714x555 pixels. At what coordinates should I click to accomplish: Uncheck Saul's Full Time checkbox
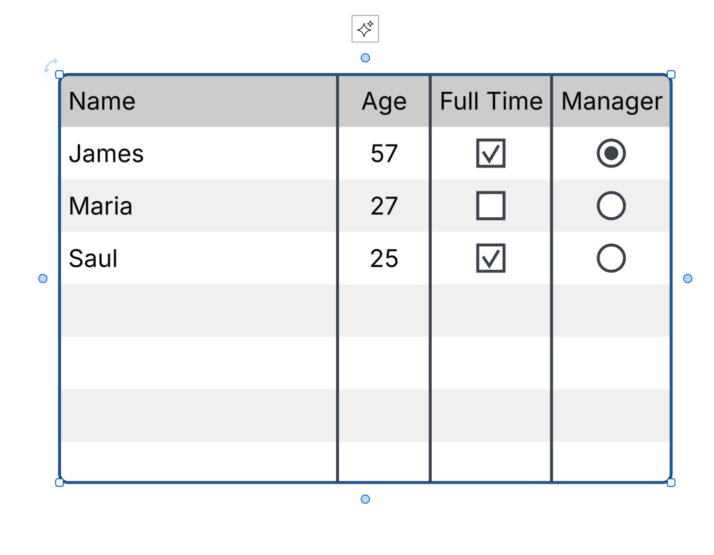491,258
